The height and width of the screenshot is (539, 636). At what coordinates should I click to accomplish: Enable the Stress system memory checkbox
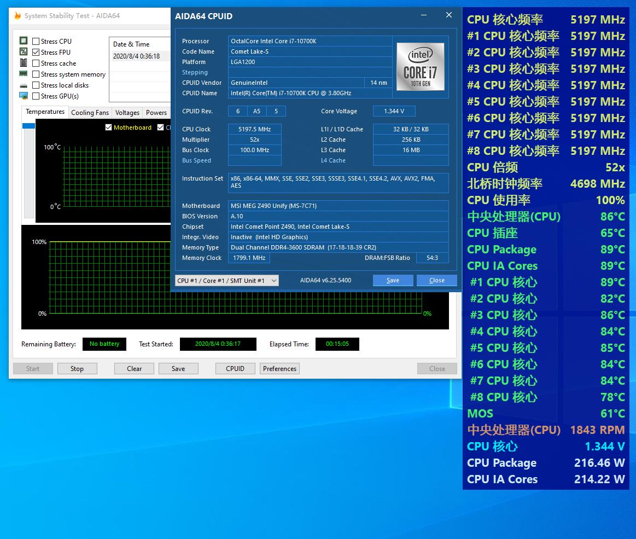[x=36, y=74]
